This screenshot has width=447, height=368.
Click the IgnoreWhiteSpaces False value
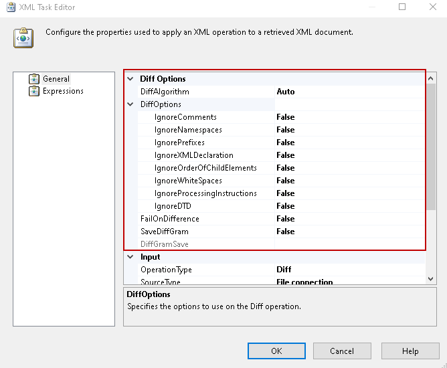(286, 181)
